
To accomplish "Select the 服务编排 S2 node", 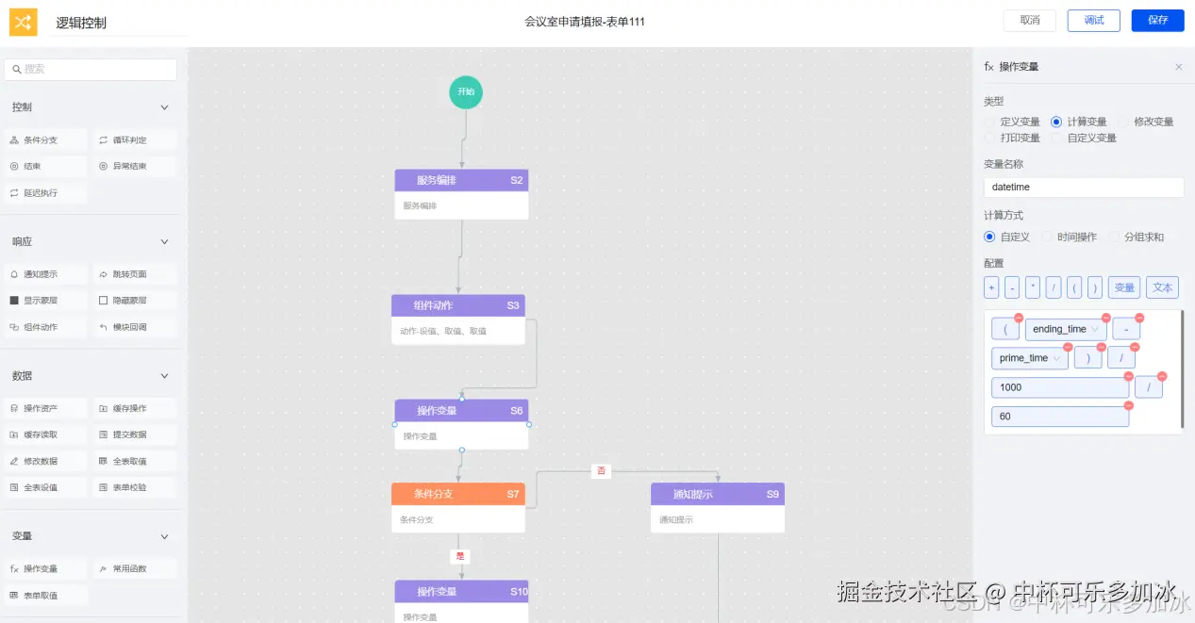I will (461, 194).
